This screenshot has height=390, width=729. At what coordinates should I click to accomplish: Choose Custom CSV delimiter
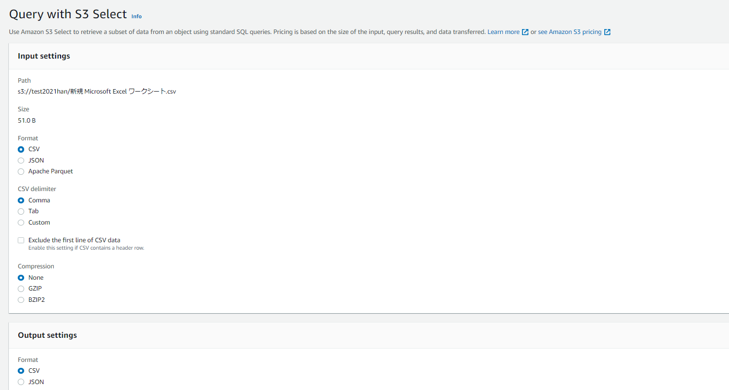click(x=21, y=223)
